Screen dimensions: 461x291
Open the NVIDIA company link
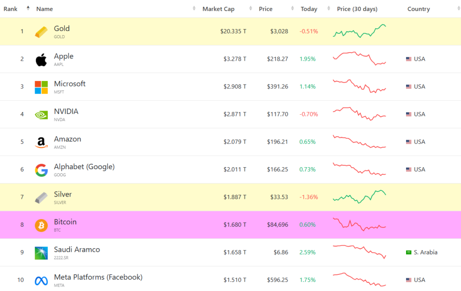[66, 111]
